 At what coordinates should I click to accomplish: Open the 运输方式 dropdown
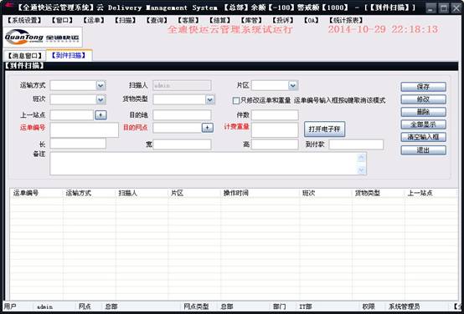(x=101, y=85)
